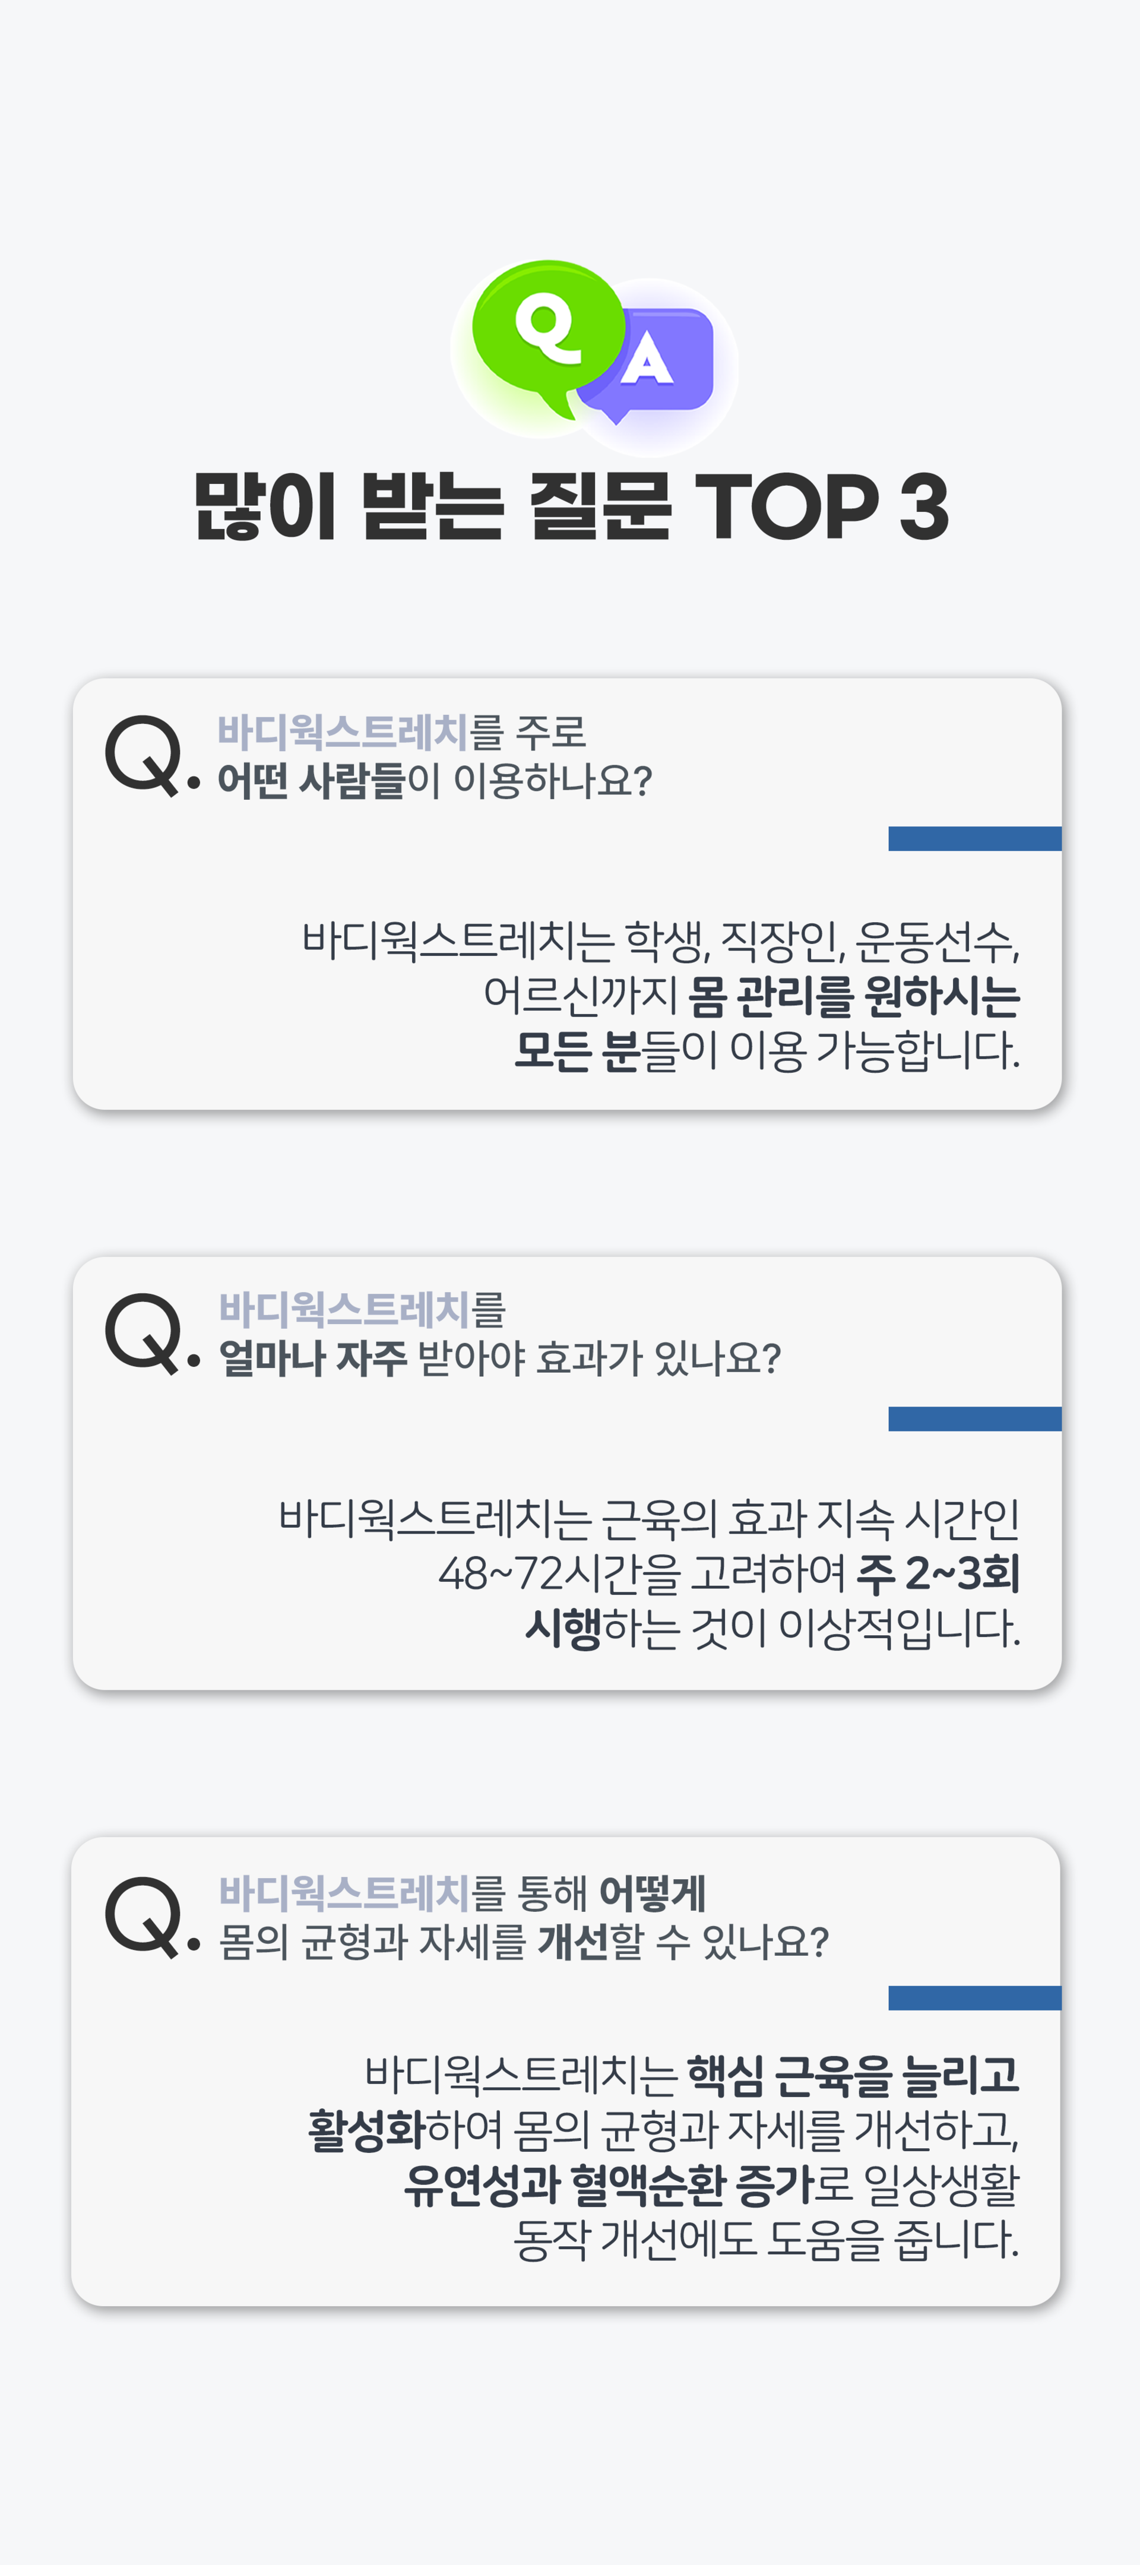
Task: Click the bold text 주 2~3회
Action: coord(938,1574)
